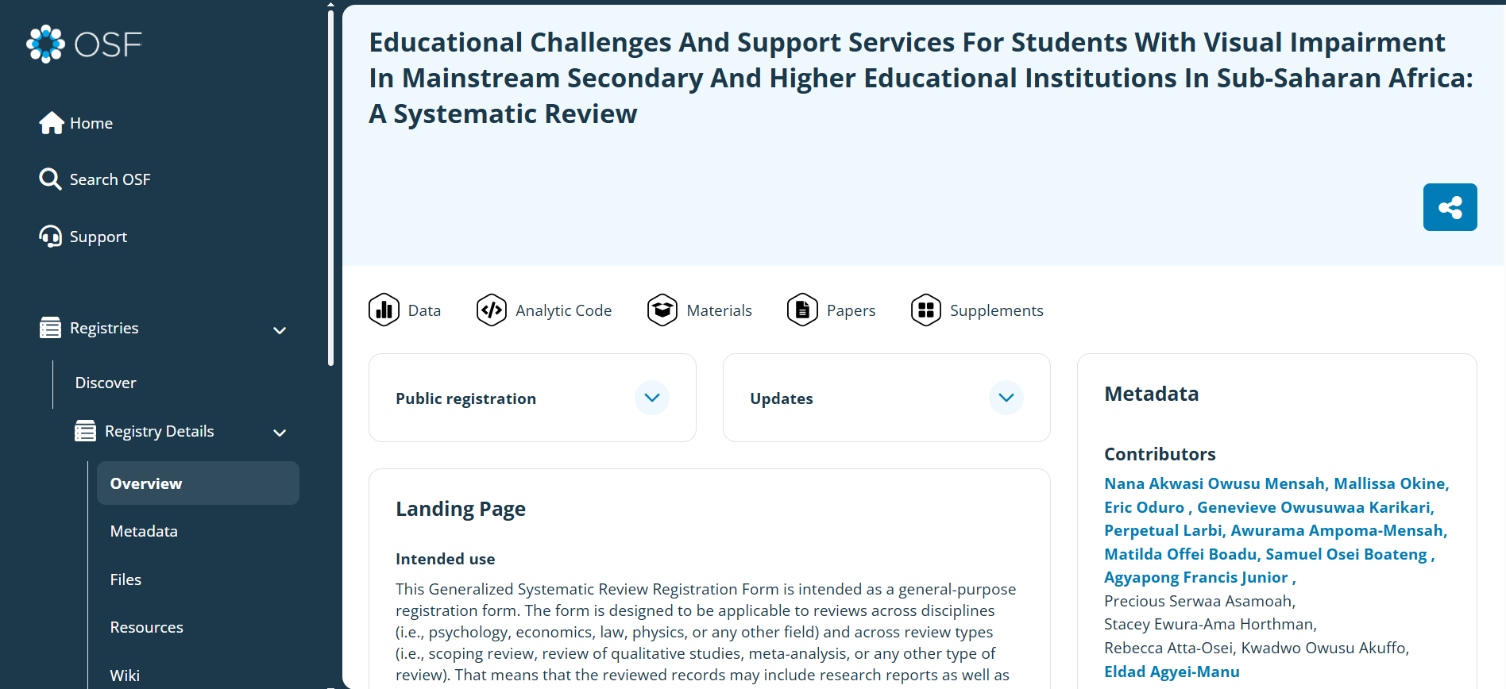This screenshot has height=689, width=1506.
Task: Open Files in the sidebar
Action: [x=125, y=579]
